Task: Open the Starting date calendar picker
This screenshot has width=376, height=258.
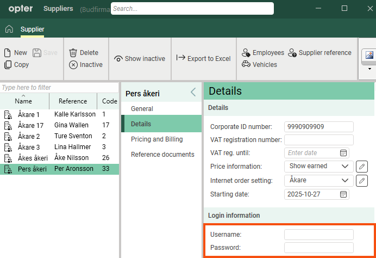Action: pyautogui.click(x=343, y=194)
